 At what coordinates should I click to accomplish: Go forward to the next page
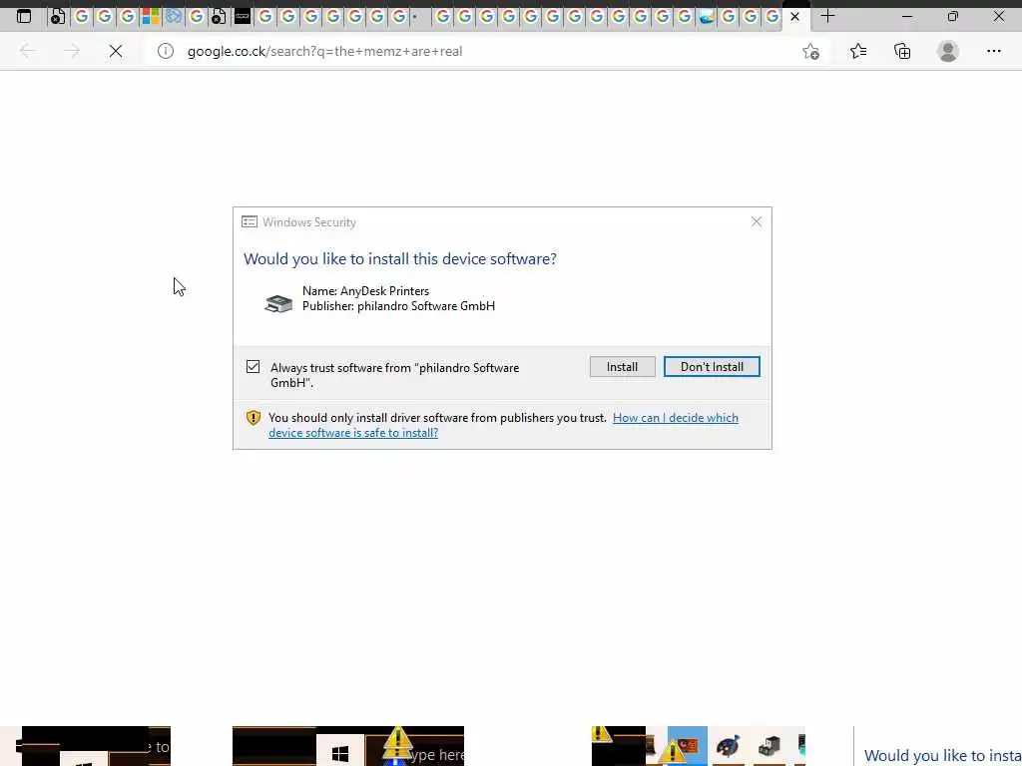(x=72, y=51)
